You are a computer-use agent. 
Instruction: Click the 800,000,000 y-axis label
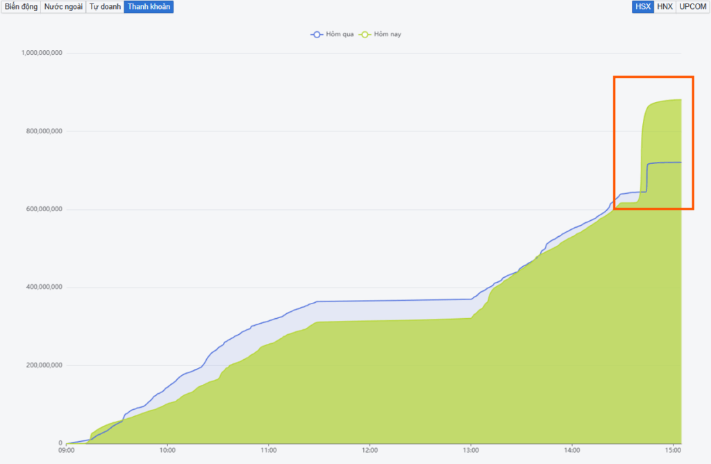click(44, 131)
